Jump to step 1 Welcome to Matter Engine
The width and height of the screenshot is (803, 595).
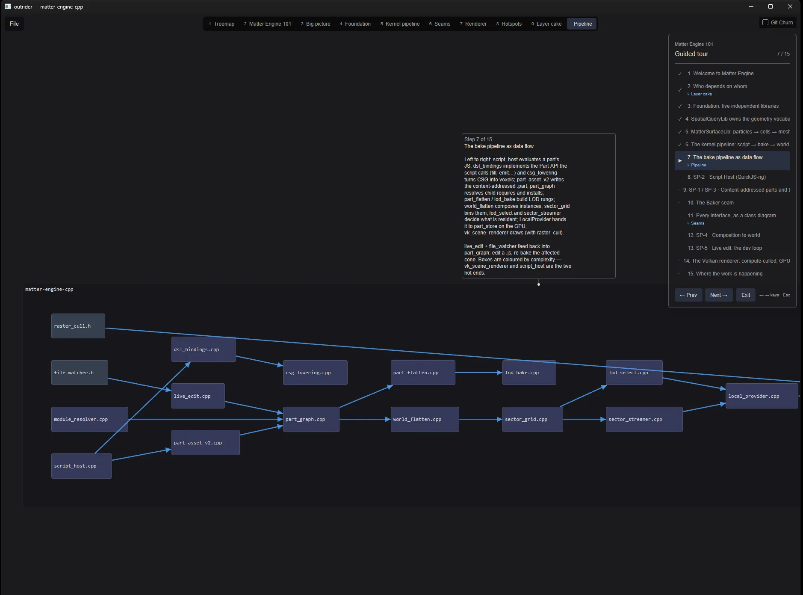732,74
